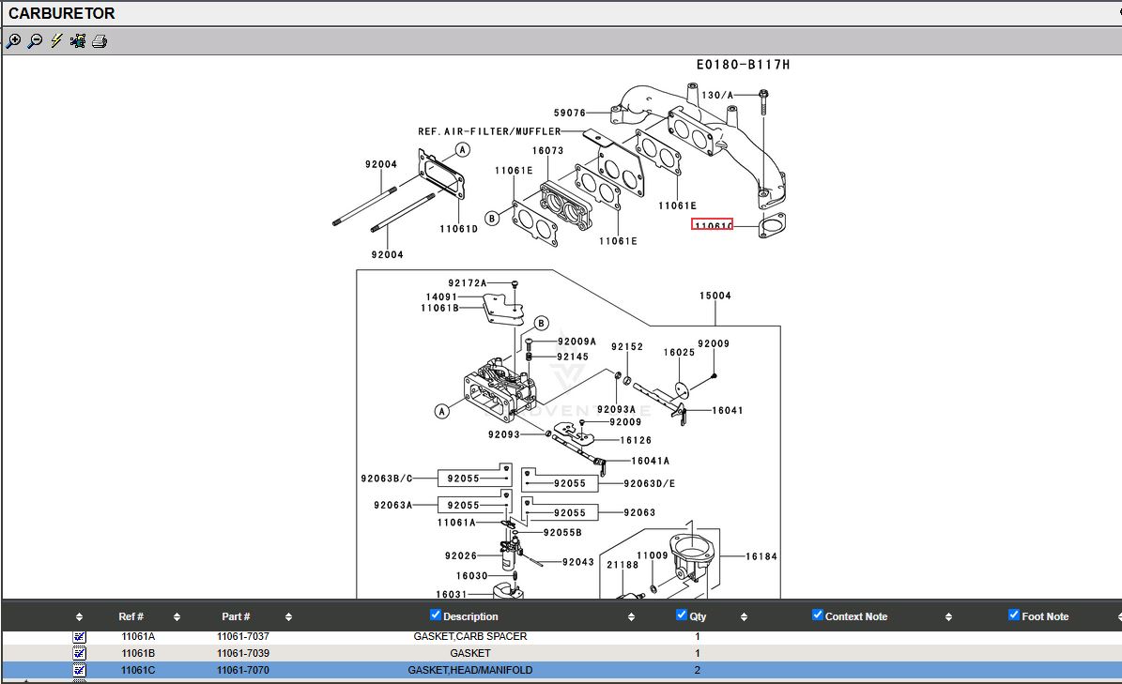
Task: Sort by Part # using its sort arrows
Action: 288,617
